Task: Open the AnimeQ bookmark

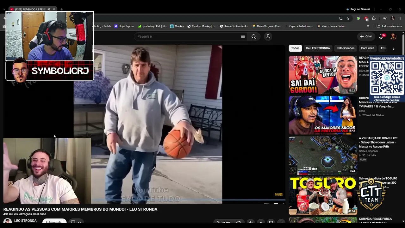Action: pyautogui.click(x=234, y=26)
